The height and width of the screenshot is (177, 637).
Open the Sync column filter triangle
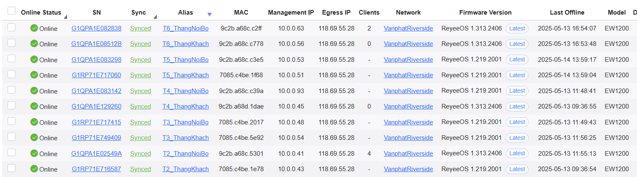(x=155, y=17)
